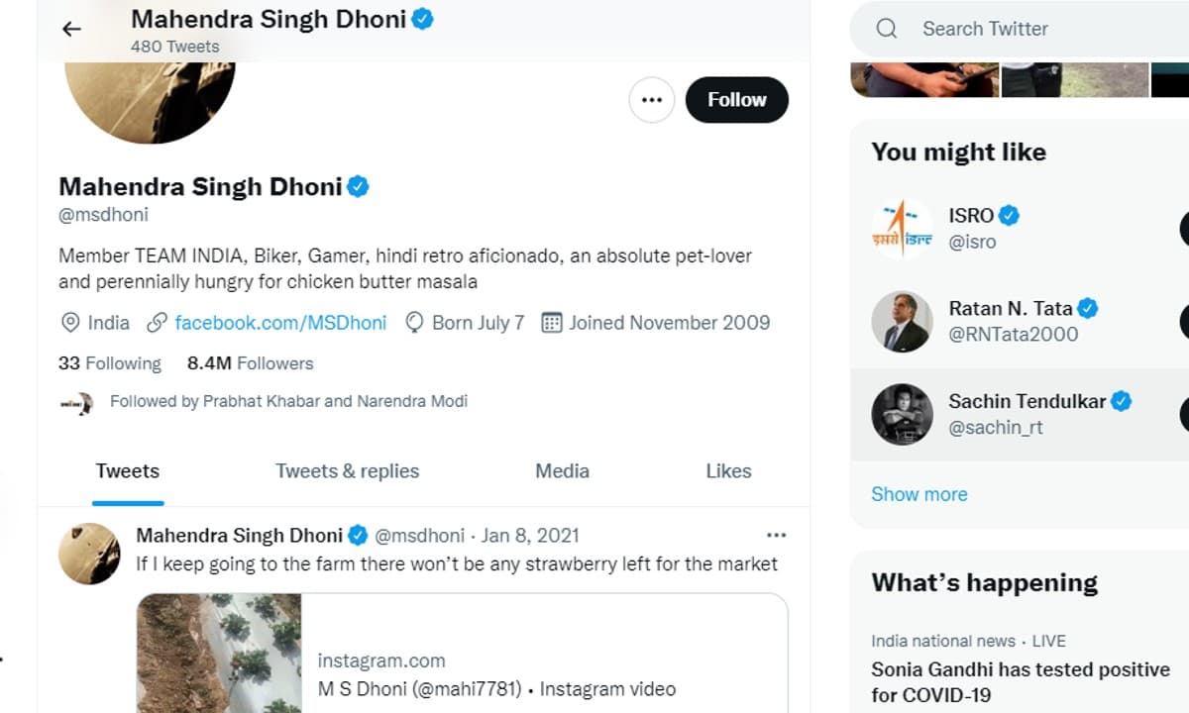Type in the Search Twitter field
The width and height of the screenshot is (1189, 713).
(1030, 29)
